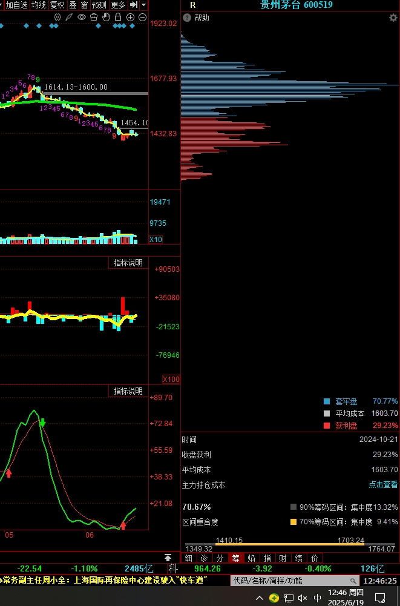Click the 科 index label in status bar
The height and width of the screenshot is (606, 400).
tap(172, 568)
